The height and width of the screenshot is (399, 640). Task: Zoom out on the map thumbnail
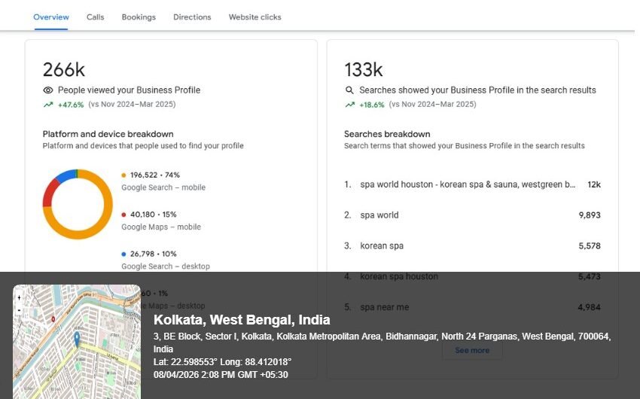tap(19, 309)
